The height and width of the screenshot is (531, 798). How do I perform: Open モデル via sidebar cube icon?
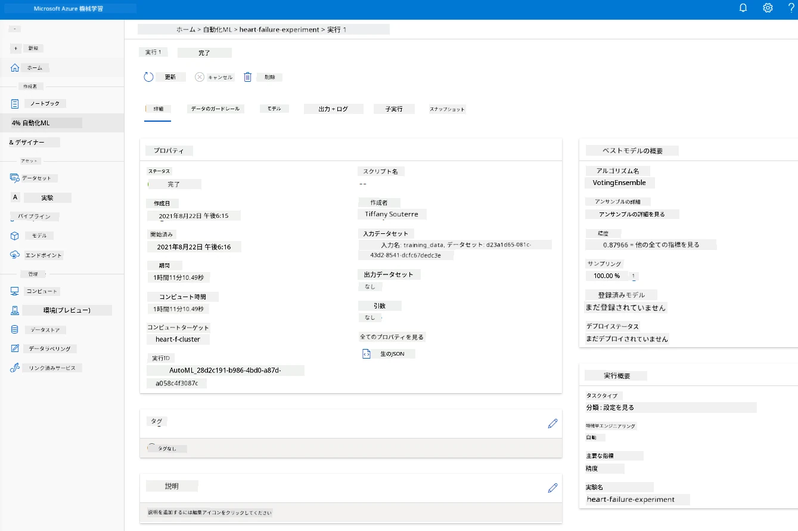point(15,236)
